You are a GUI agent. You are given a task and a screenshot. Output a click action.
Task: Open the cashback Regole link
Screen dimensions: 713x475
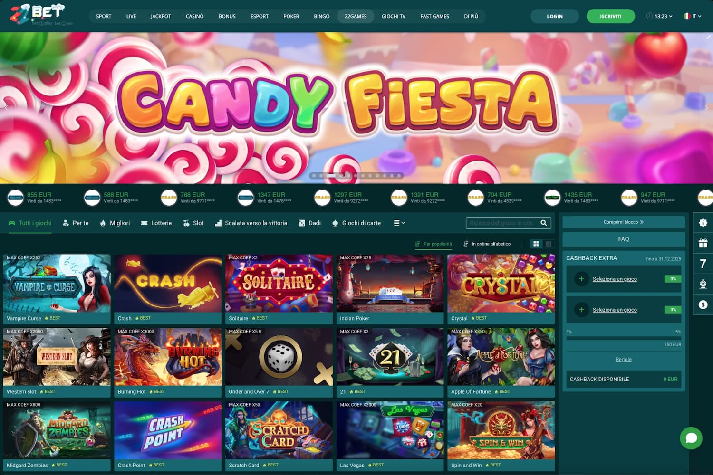(623, 359)
